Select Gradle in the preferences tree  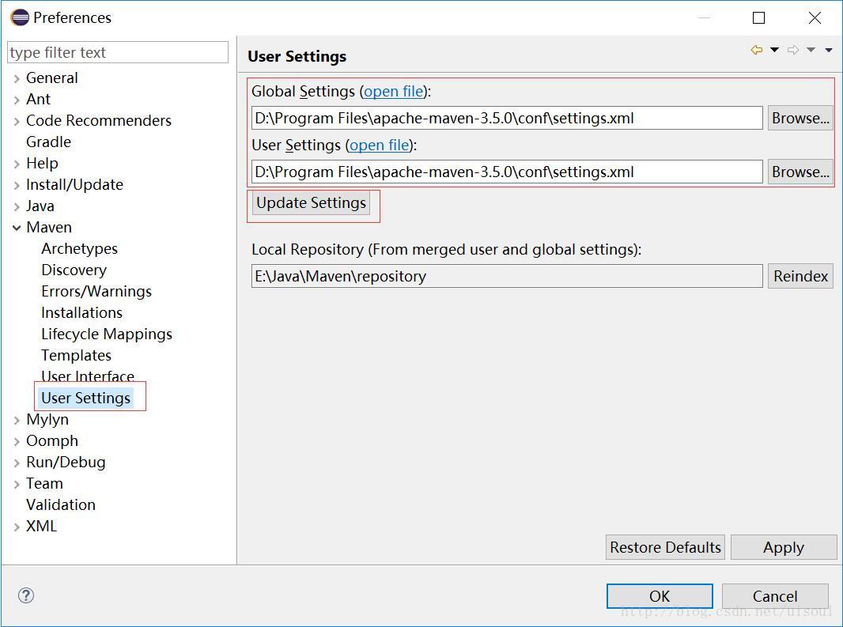pos(48,142)
